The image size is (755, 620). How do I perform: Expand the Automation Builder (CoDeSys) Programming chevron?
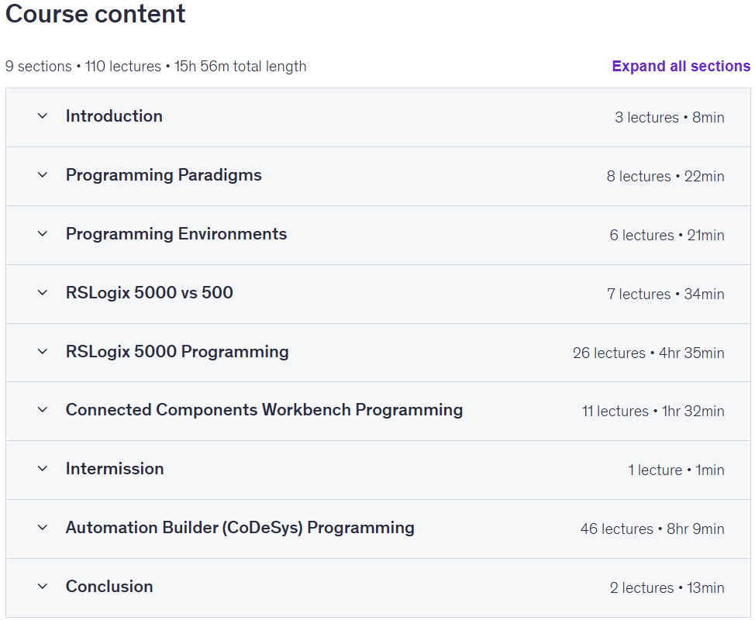click(x=43, y=528)
